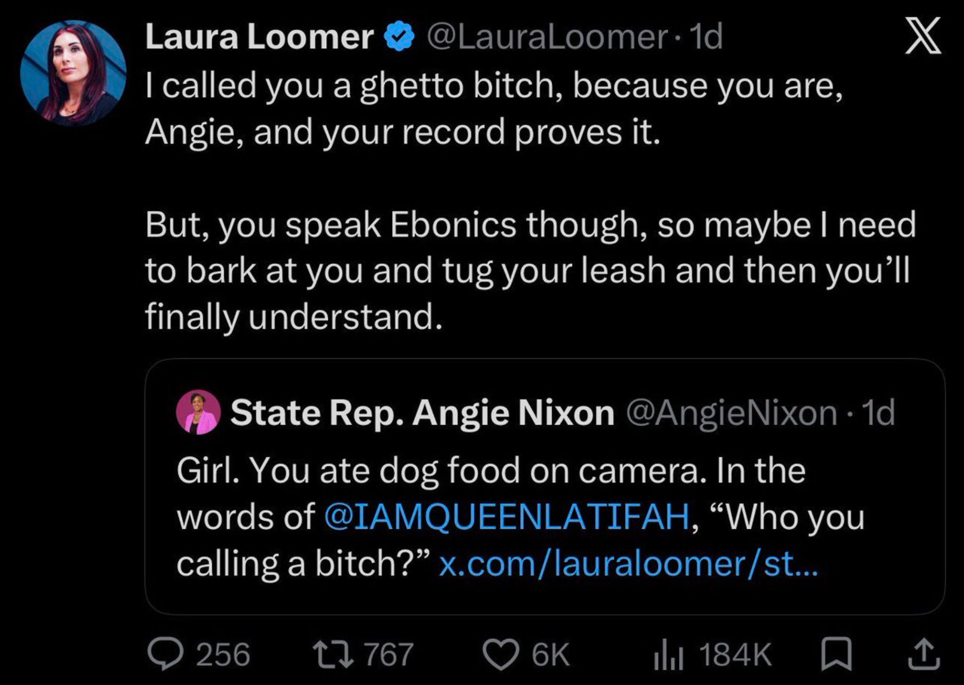Image resolution: width=964 pixels, height=685 pixels.
Task: Open Angie Nixon's small avatar
Action: tap(198, 412)
